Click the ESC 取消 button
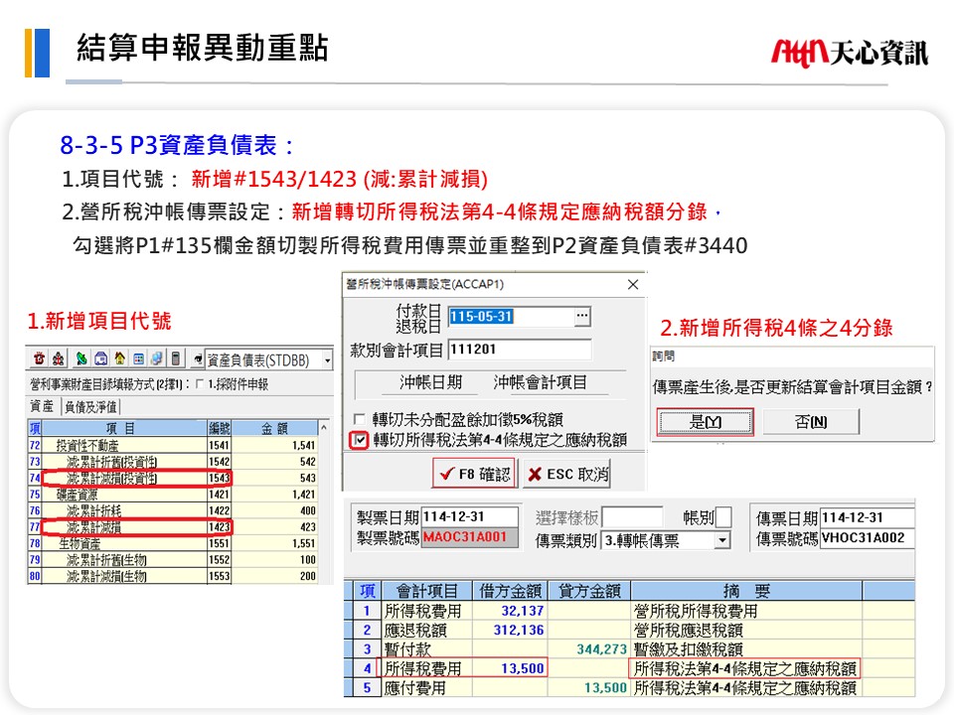 (x=565, y=474)
